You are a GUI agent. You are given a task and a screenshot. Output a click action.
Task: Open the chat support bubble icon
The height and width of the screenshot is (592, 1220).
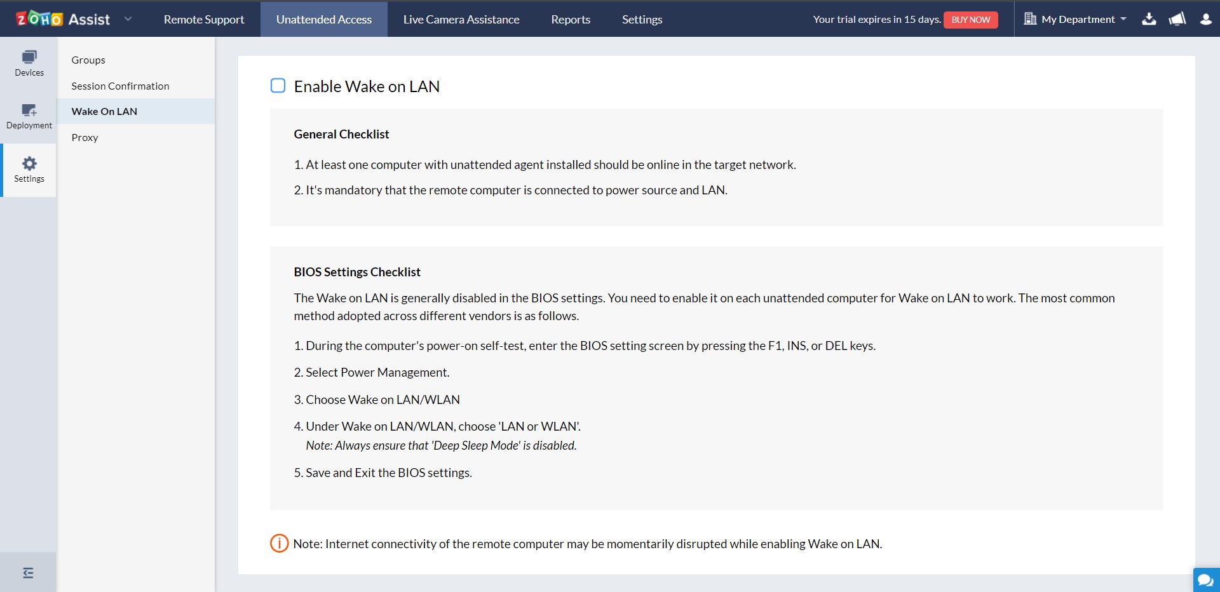click(1205, 580)
